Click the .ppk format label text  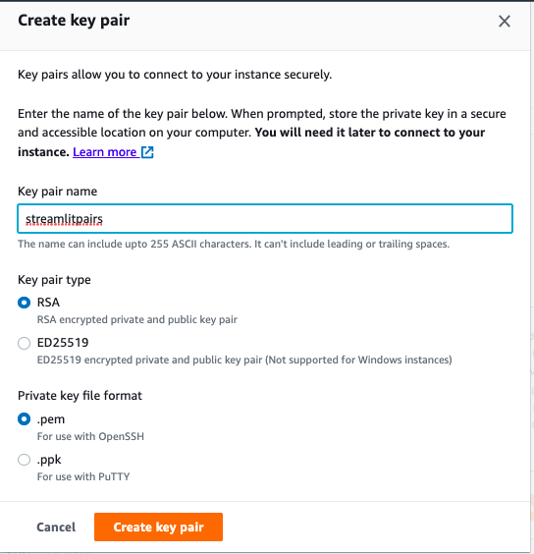tap(49, 460)
